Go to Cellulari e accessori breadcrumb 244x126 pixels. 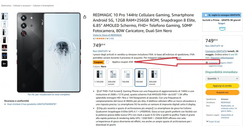click(22, 5)
